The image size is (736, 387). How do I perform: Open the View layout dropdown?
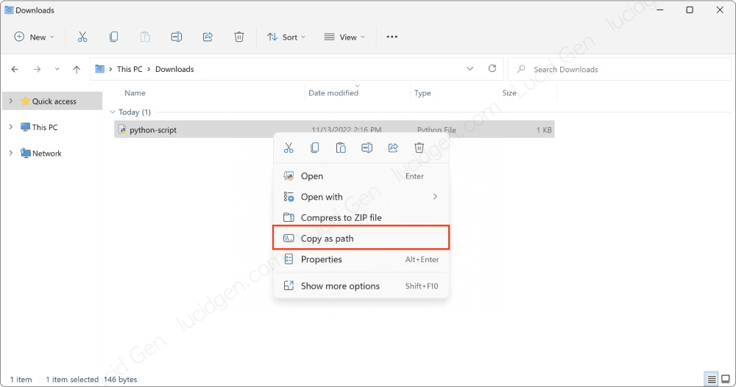click(344, 37)
